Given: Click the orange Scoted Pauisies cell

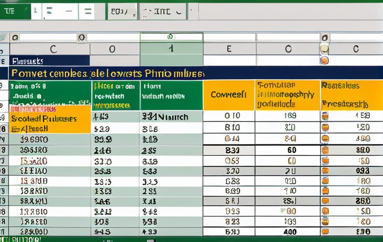Looking at the screenshot, I should click(50, 120).
